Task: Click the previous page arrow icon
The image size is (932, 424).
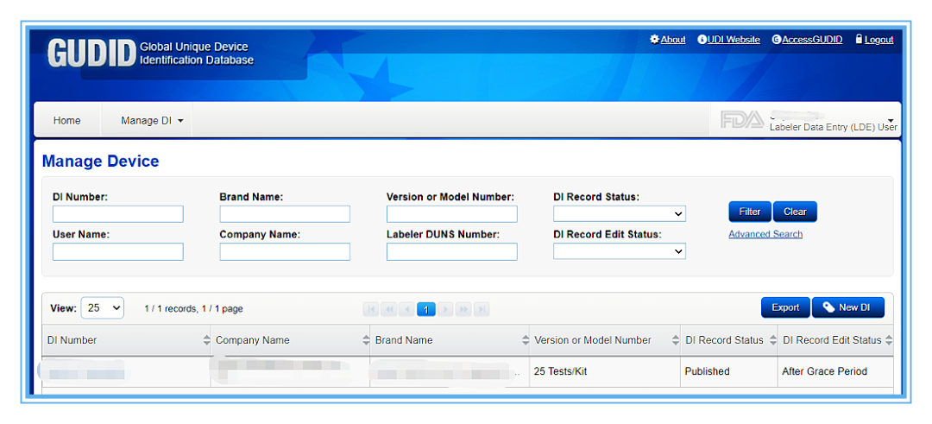Action: [407, 309]
